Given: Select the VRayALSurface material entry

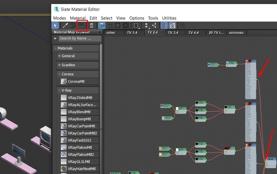Looking at the screenshot, I should pyautogui.click(x=79, y=105).
